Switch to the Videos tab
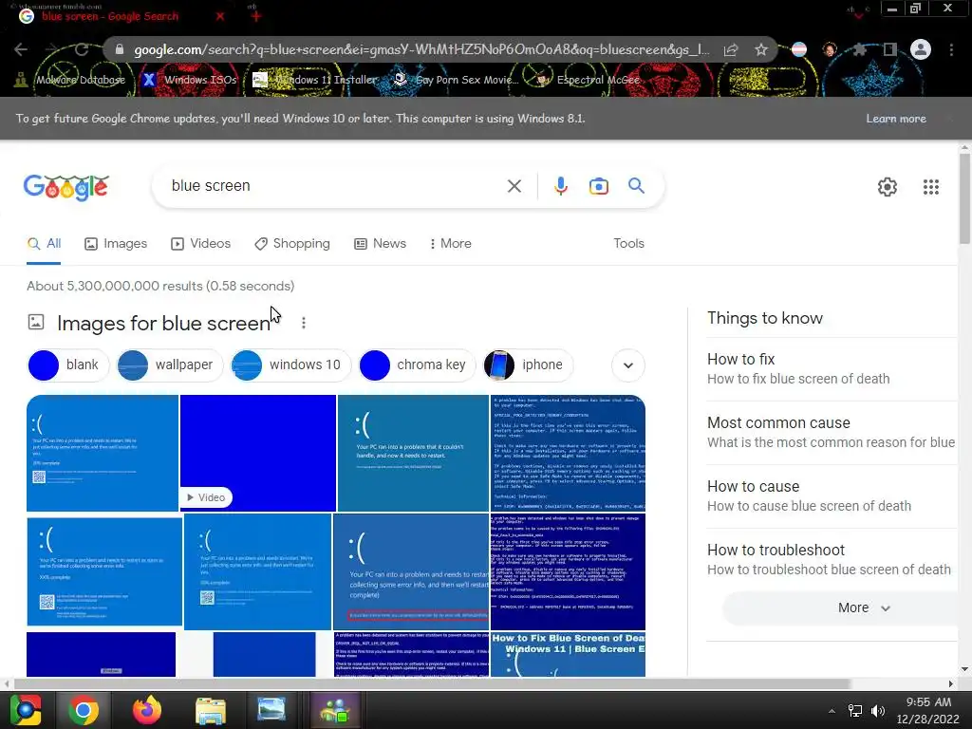The image size is (972, 729). (x=201, y=244)
